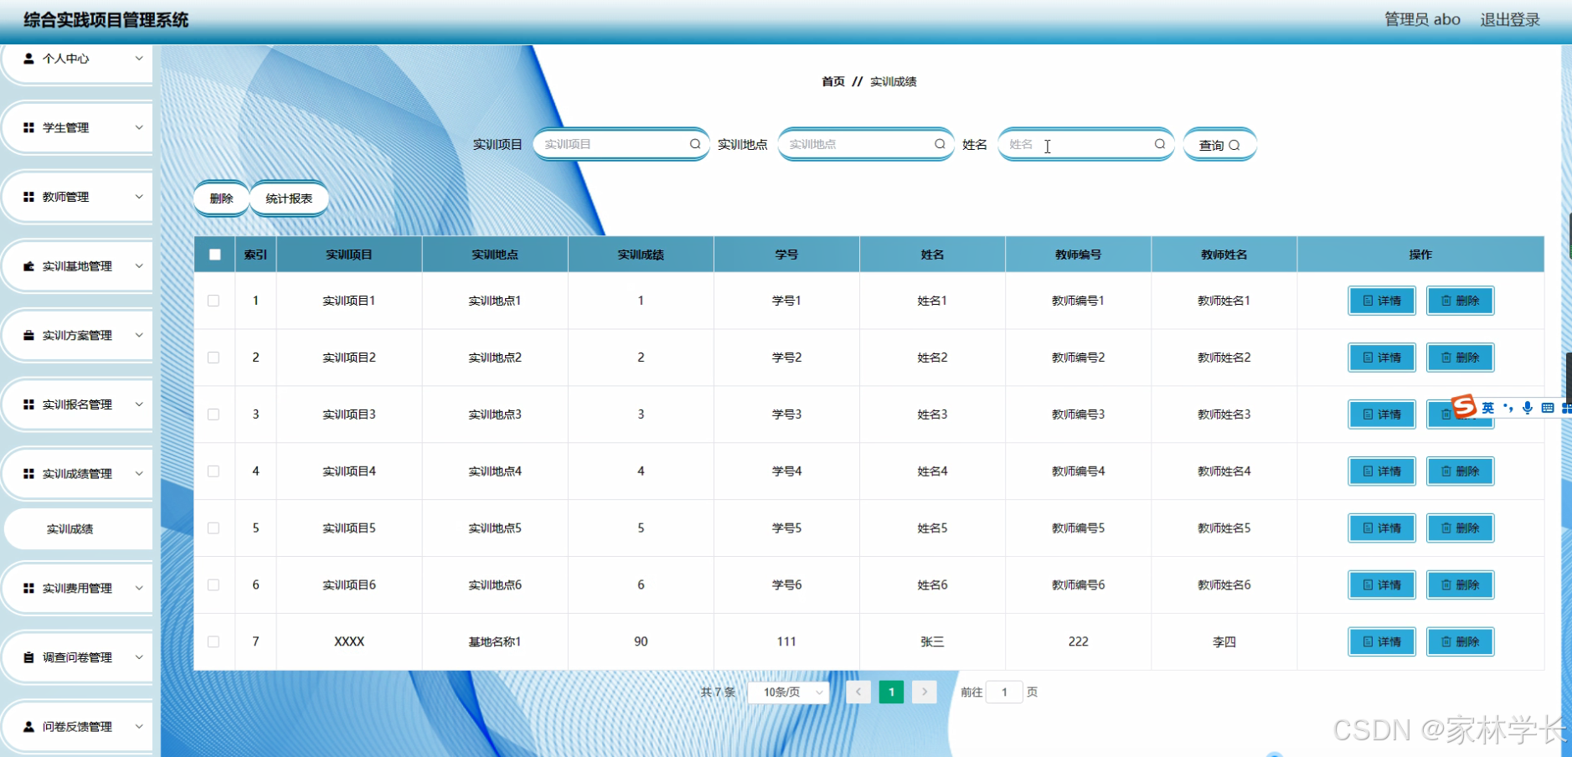The image size is (1572, 757).
Task: Click the magnifier icon in 姓名 search field
Action: [x=1159, y=144]
